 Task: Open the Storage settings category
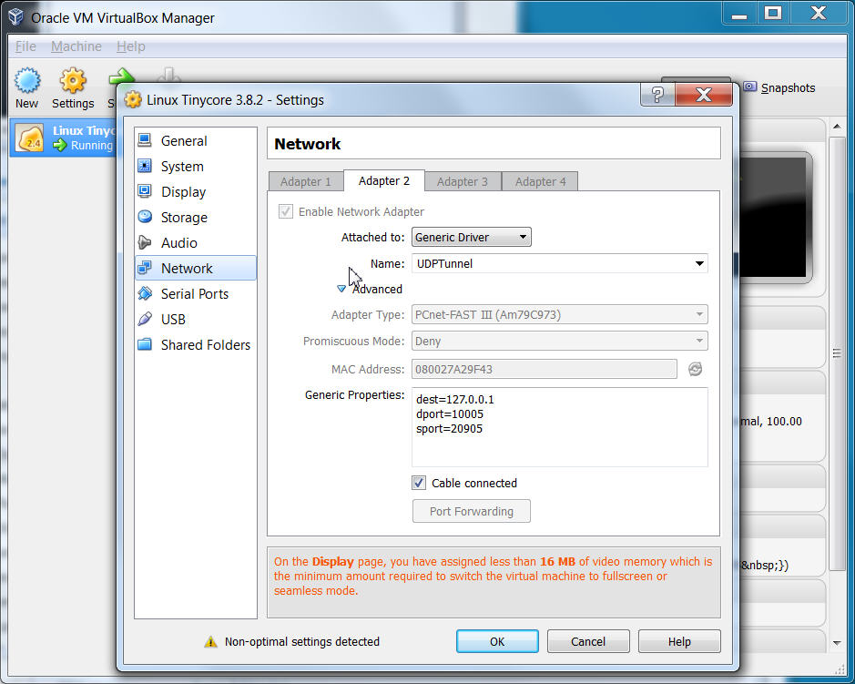pos(195,217)
